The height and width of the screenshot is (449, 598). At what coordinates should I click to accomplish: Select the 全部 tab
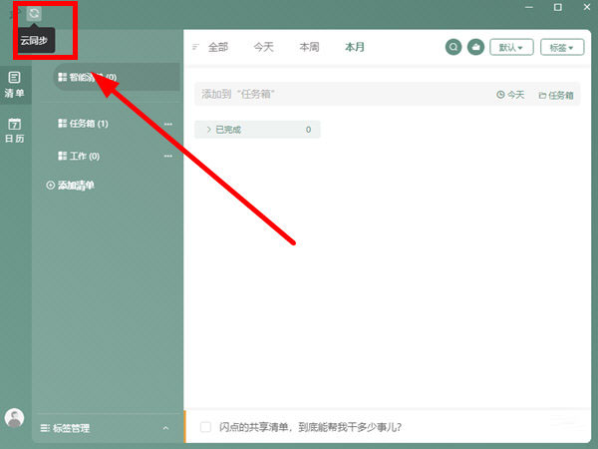tap(218, 47)
